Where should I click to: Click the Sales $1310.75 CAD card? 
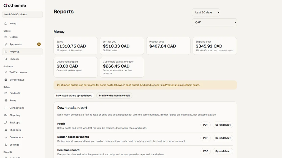click(x=76, y=46)
